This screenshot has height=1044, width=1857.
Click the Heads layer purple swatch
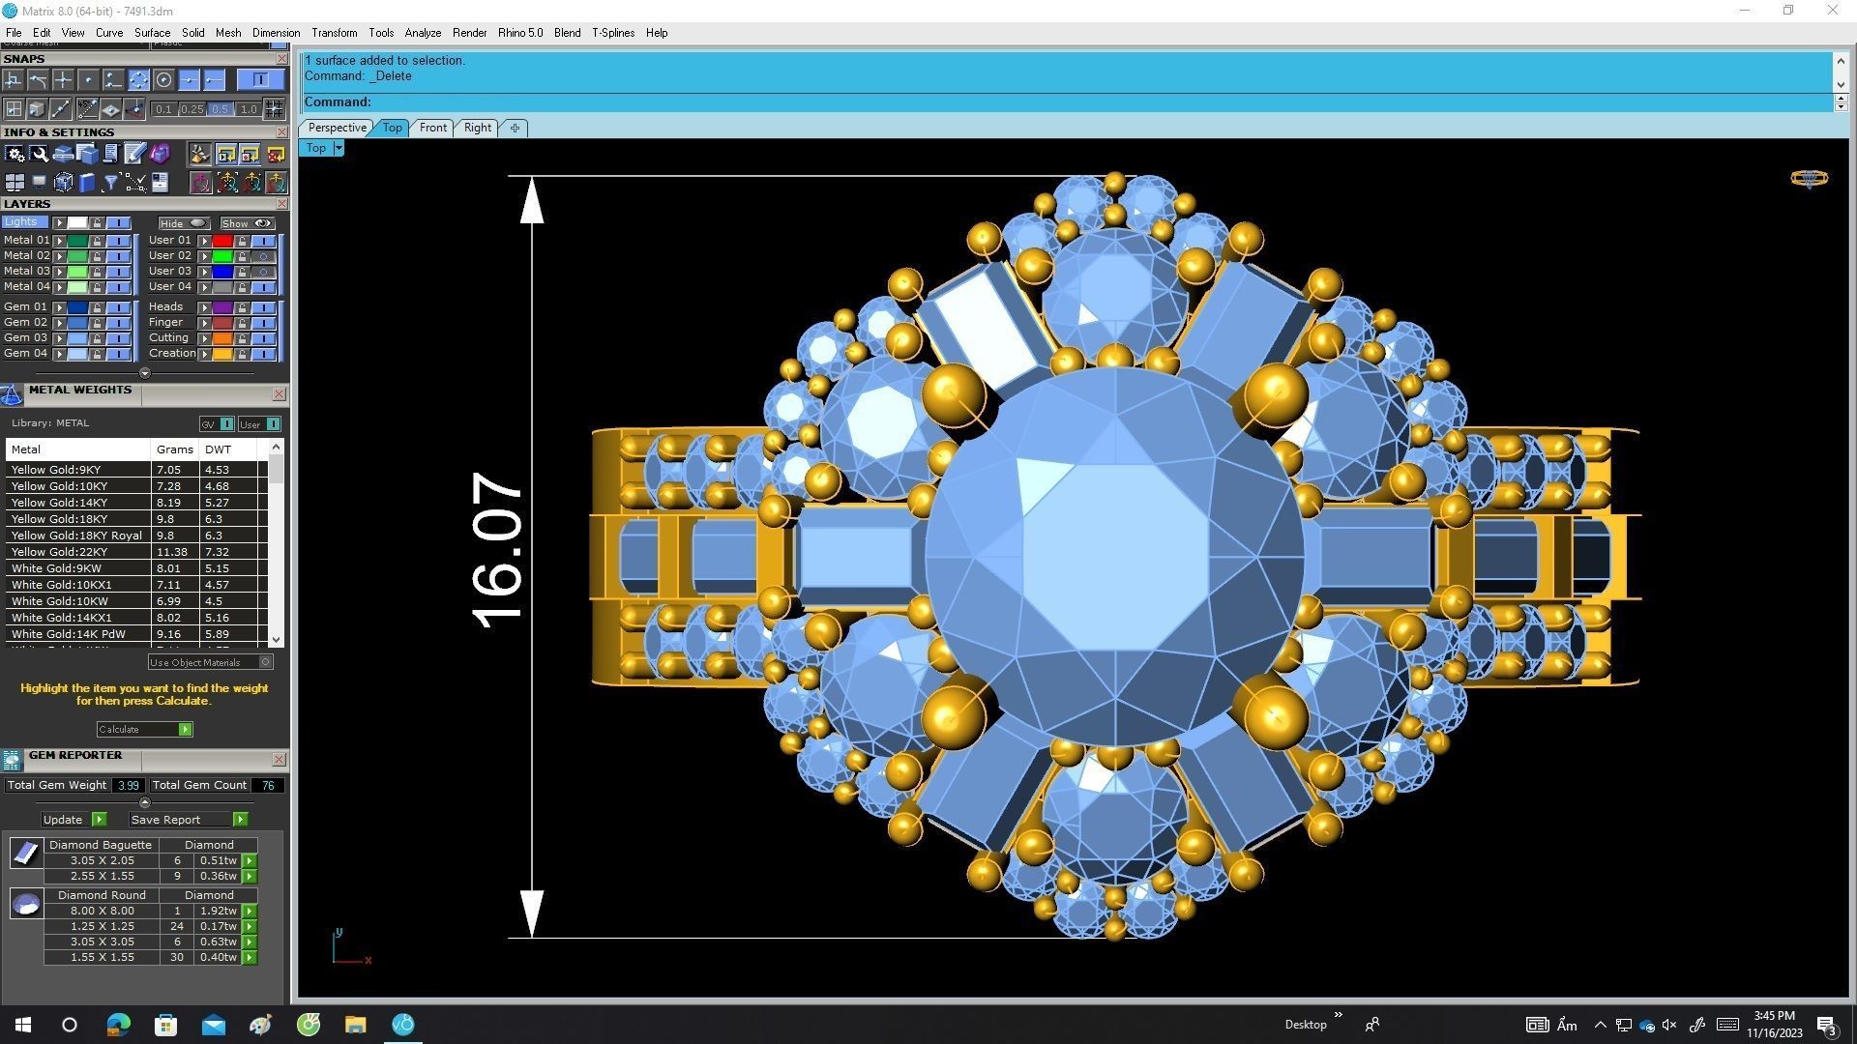pos(222,307)
